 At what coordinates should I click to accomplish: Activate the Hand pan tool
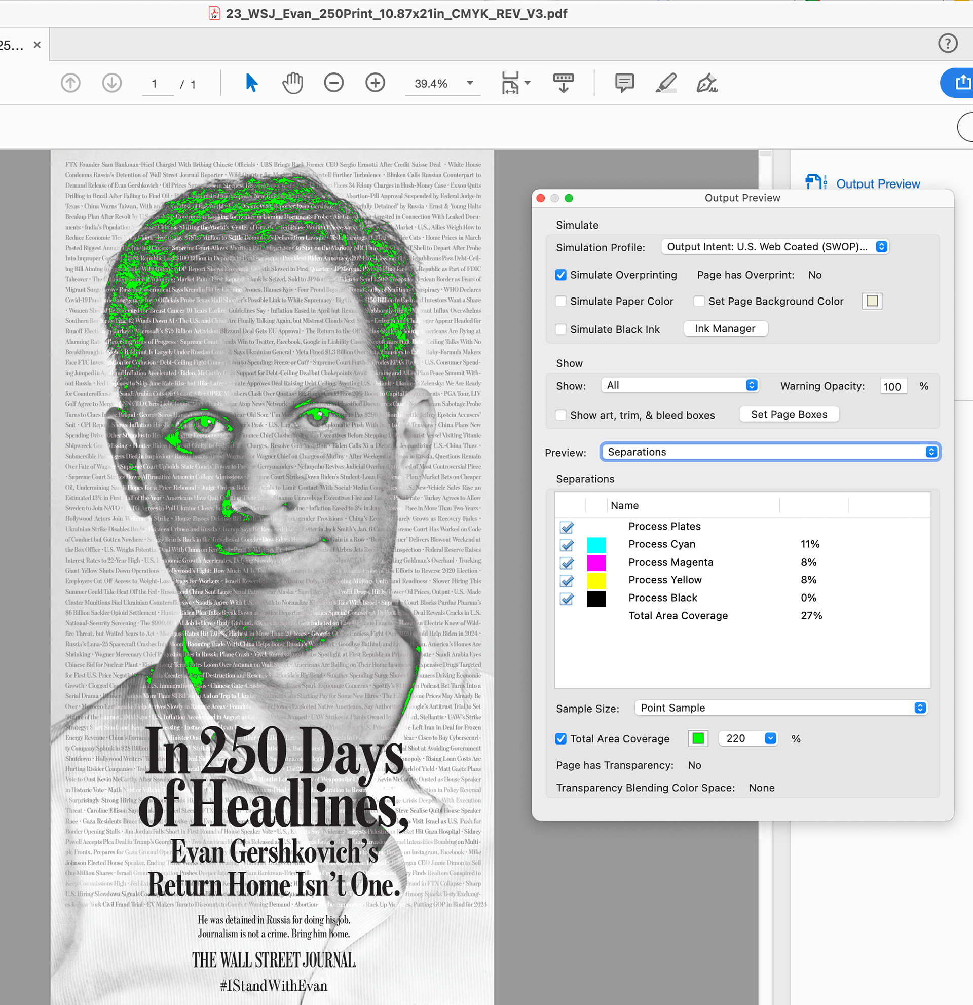point(293,83)
